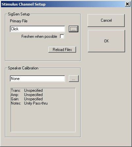Click the Trans: Unspecified line
Viewport: 132px width, 147px height.
(x=27, y=90)
